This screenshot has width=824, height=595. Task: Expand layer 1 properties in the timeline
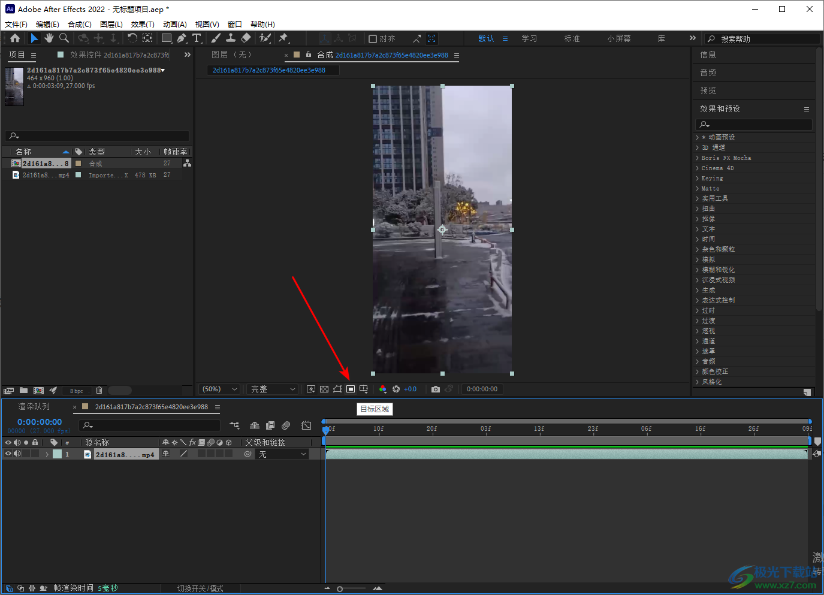point(47,454)
